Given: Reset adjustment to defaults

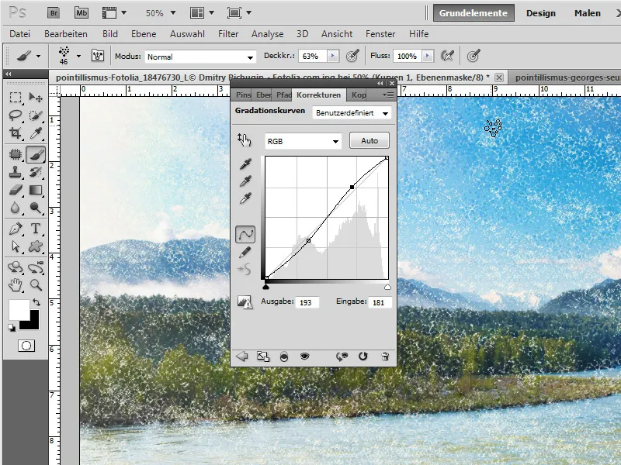Looking at the screenshot, I should [363, 356].
